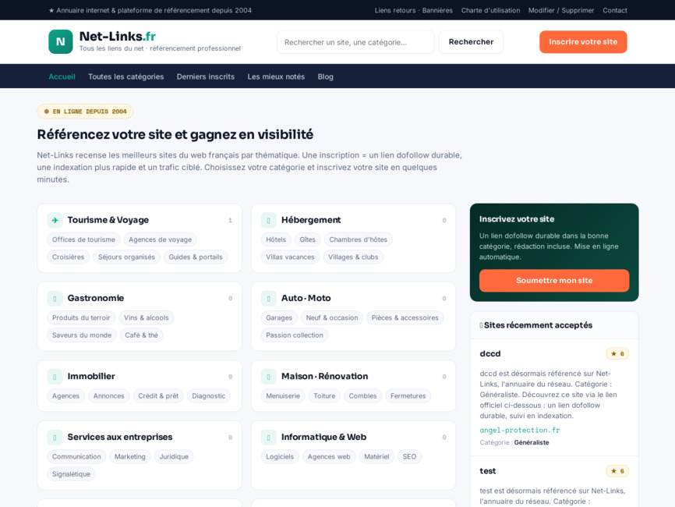The width and height of the screenshot is (675, 507).
Task: Open Derniers inscrits page
Action: coord(206,76)
